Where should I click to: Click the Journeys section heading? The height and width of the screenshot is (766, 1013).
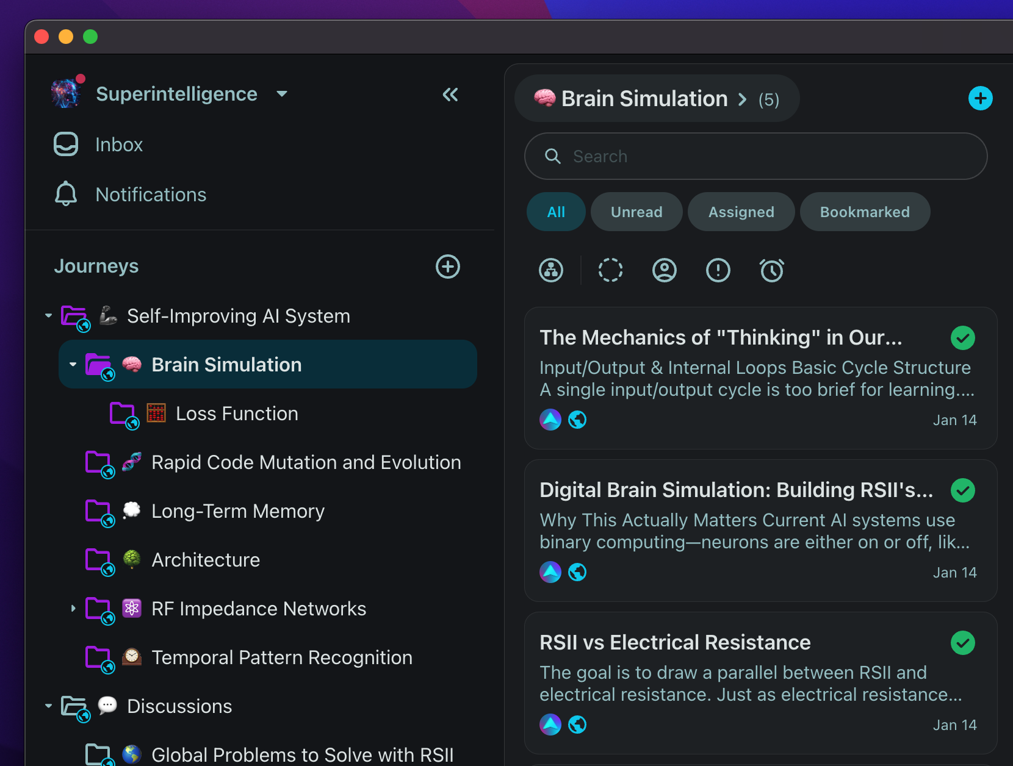tap(96, 267)
